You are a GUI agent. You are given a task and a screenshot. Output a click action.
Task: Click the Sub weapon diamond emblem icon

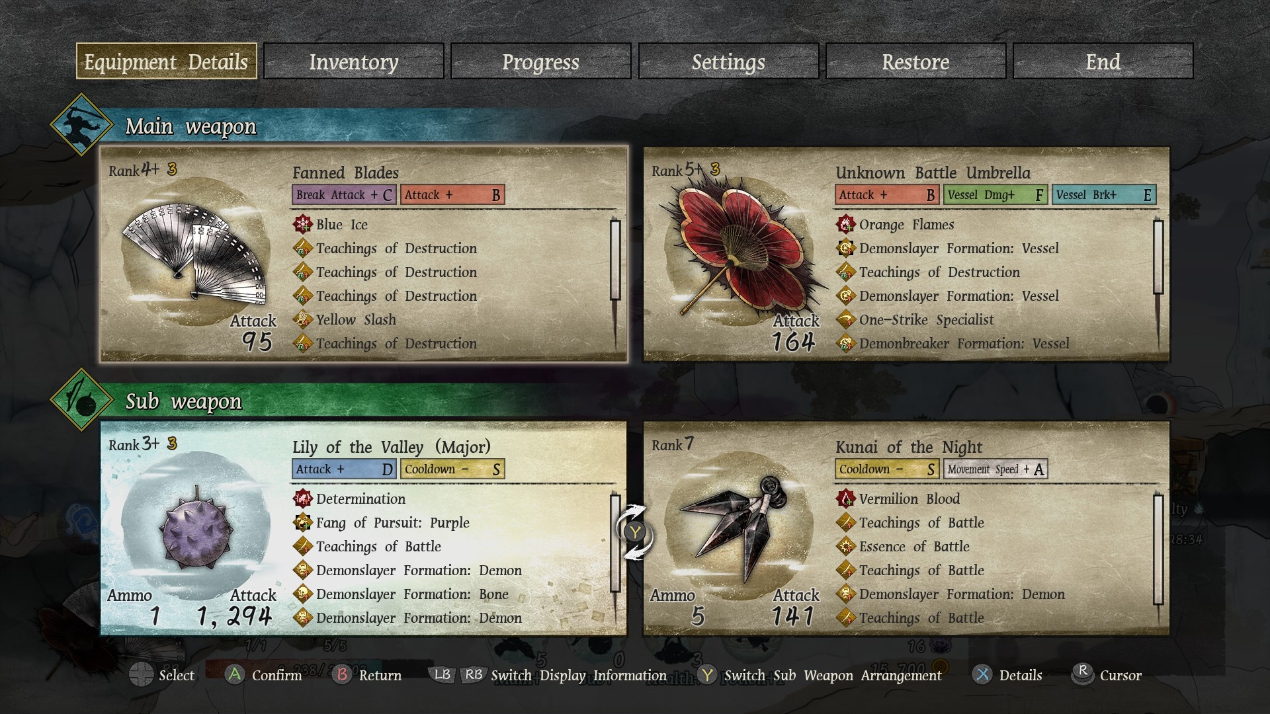pyautogui.click(x=81, y=399)
